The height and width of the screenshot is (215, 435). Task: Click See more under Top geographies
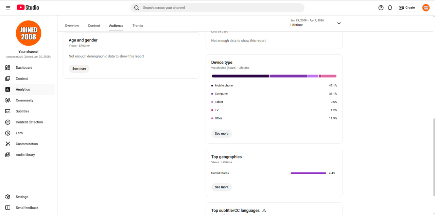pos(222,187)
